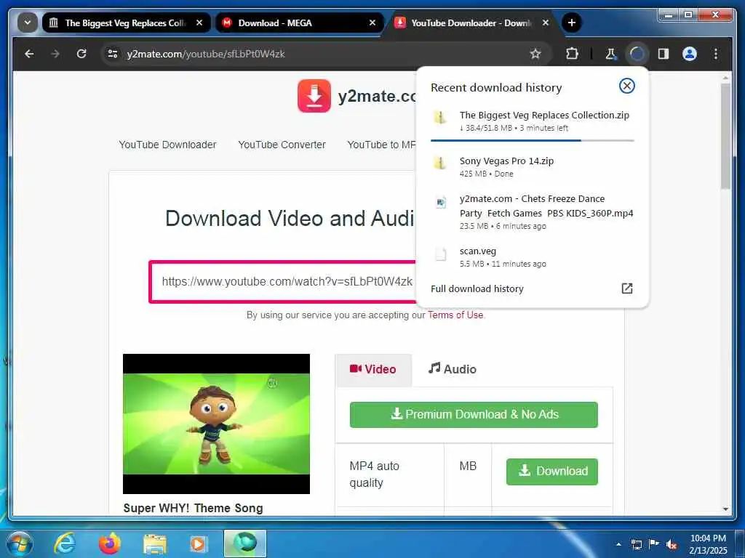This screenshot has height=558, width=745.
Task: Close the Download - MEGA tab
Action: [x=372, y=23]
